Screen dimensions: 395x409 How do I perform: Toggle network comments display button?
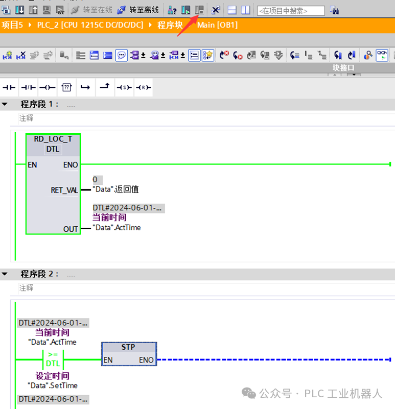tap(194, 55)
